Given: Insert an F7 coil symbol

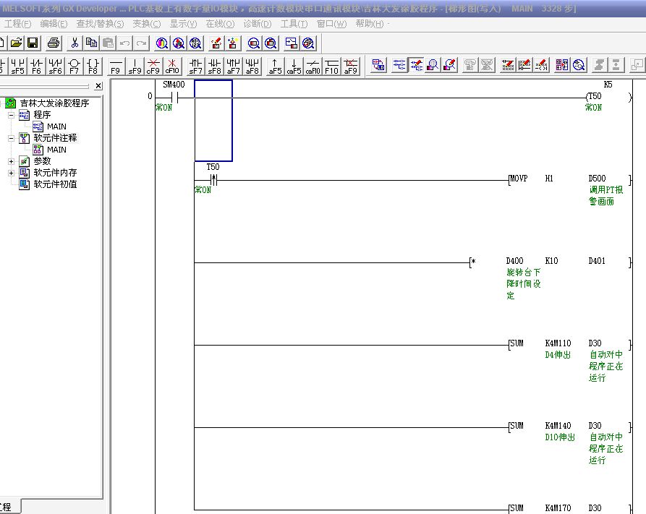Looking at the screenshot, I should pyautogui.click(x=75, y=66).
